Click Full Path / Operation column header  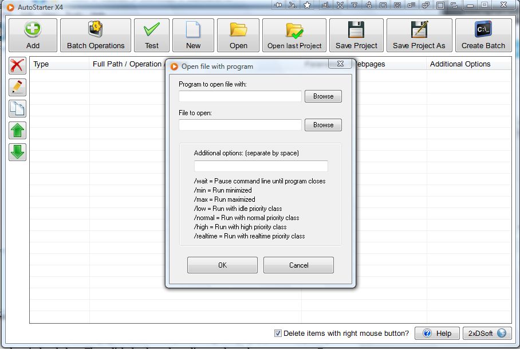click(x=127, y=64)
